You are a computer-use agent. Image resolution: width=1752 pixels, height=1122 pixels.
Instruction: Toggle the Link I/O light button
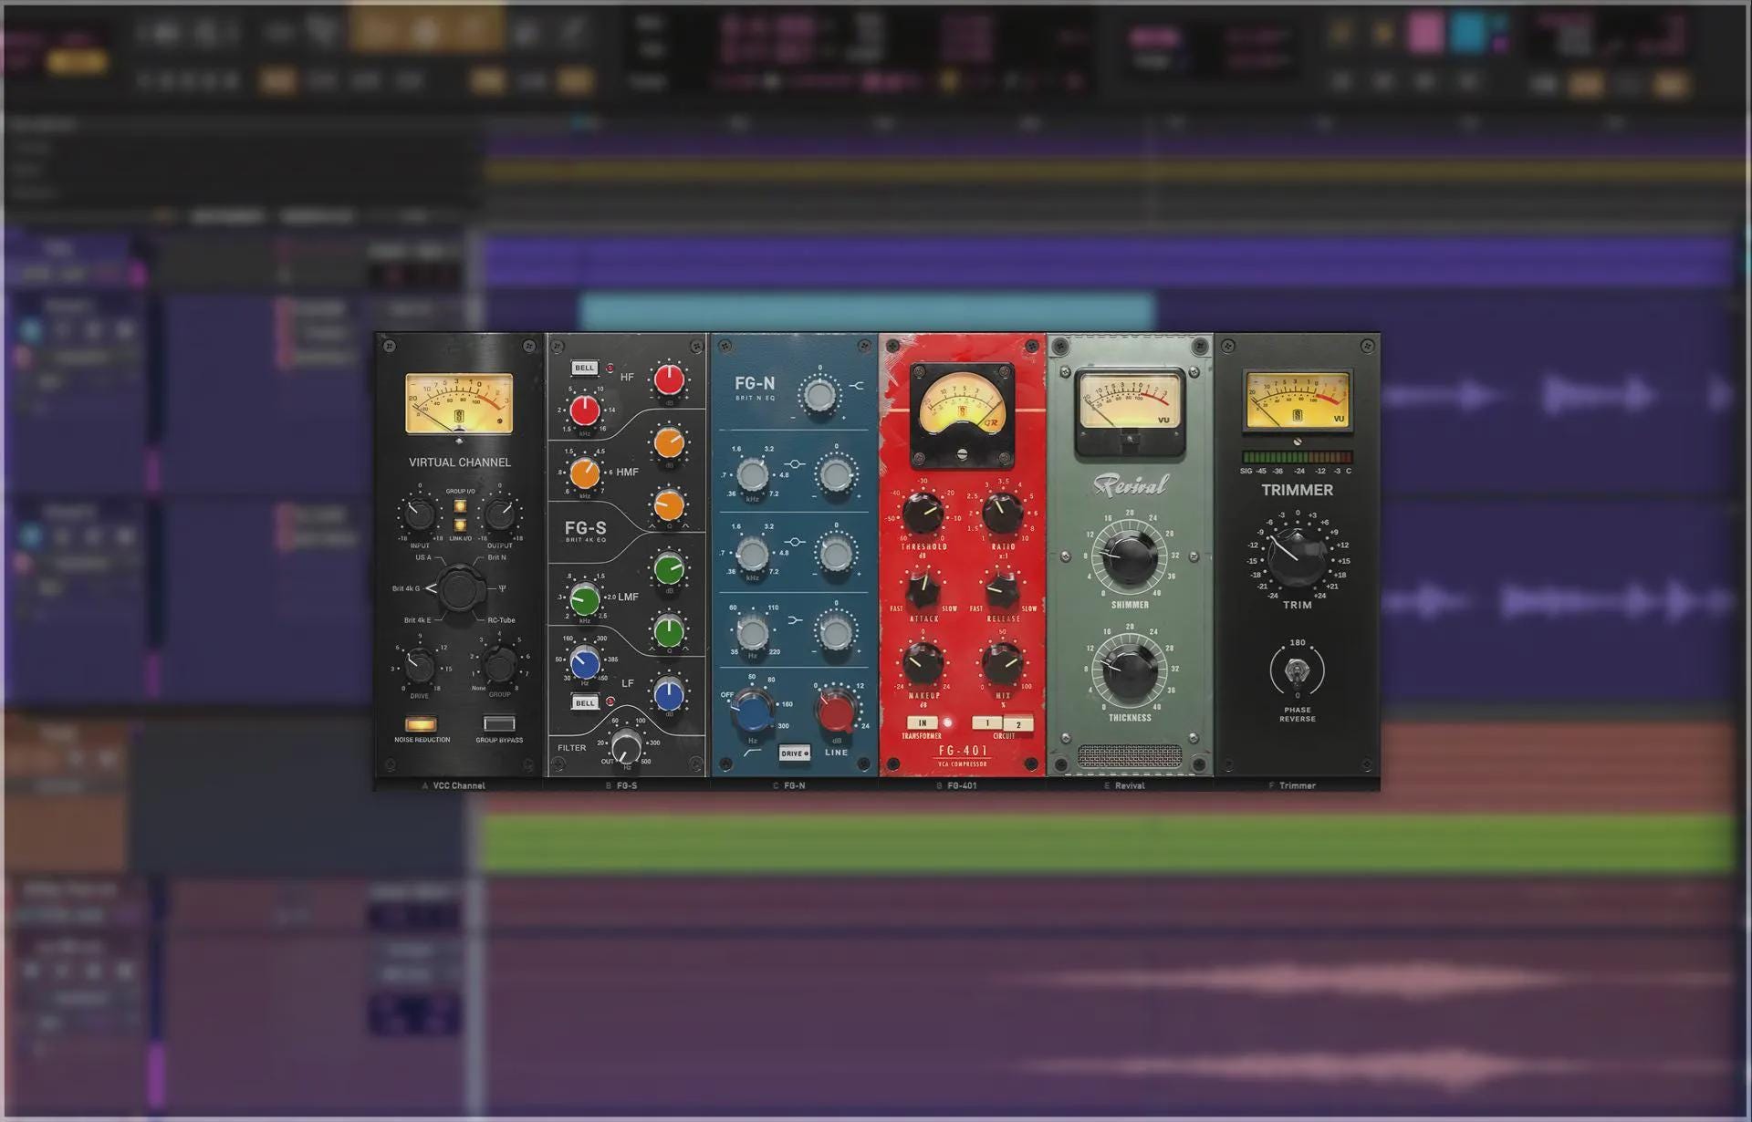coord(460,525)
